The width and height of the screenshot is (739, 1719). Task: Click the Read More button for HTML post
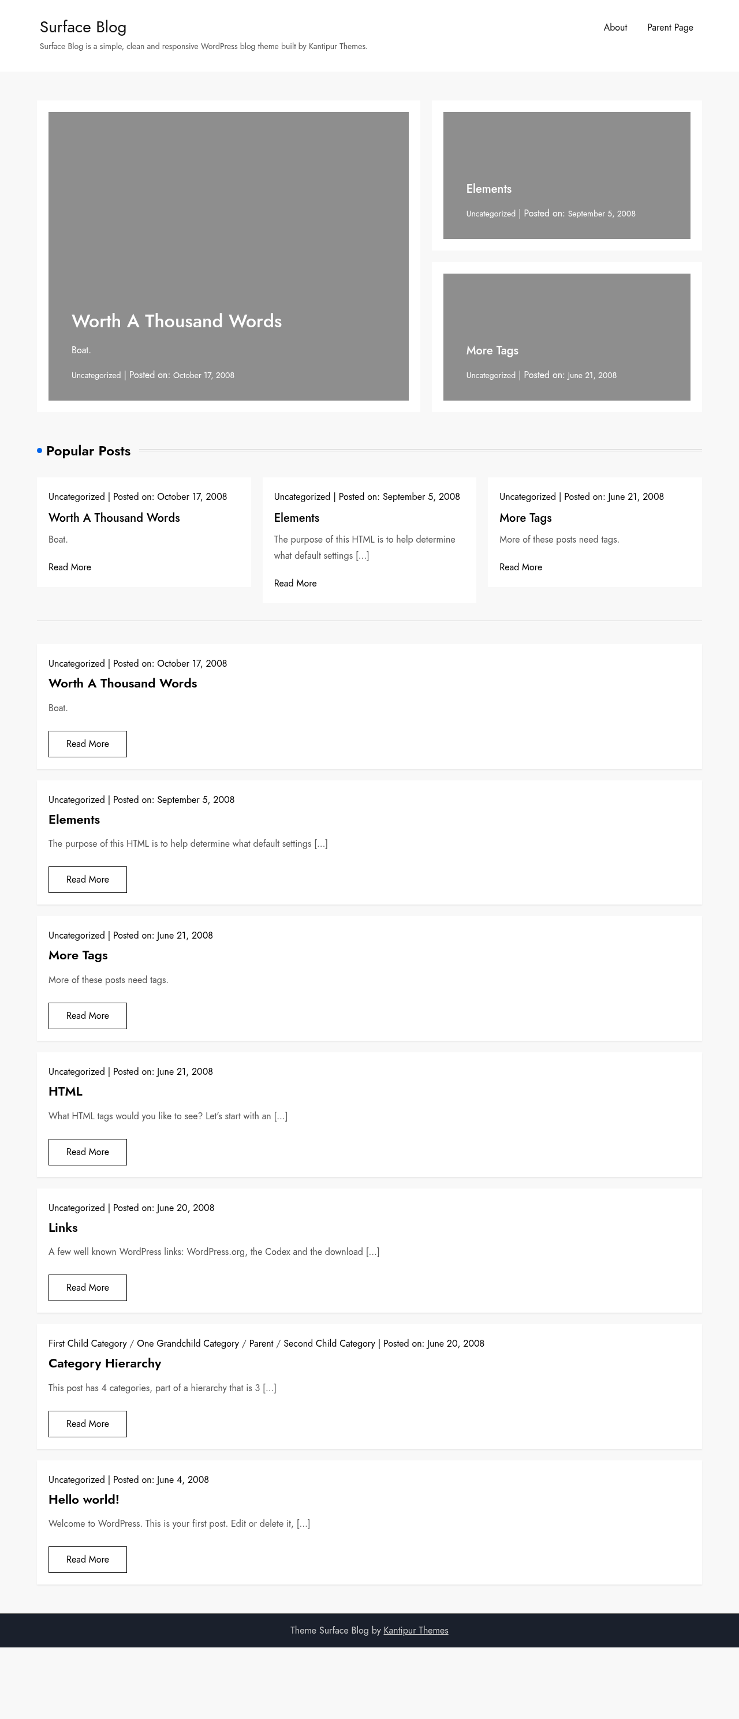[87, 1152]
